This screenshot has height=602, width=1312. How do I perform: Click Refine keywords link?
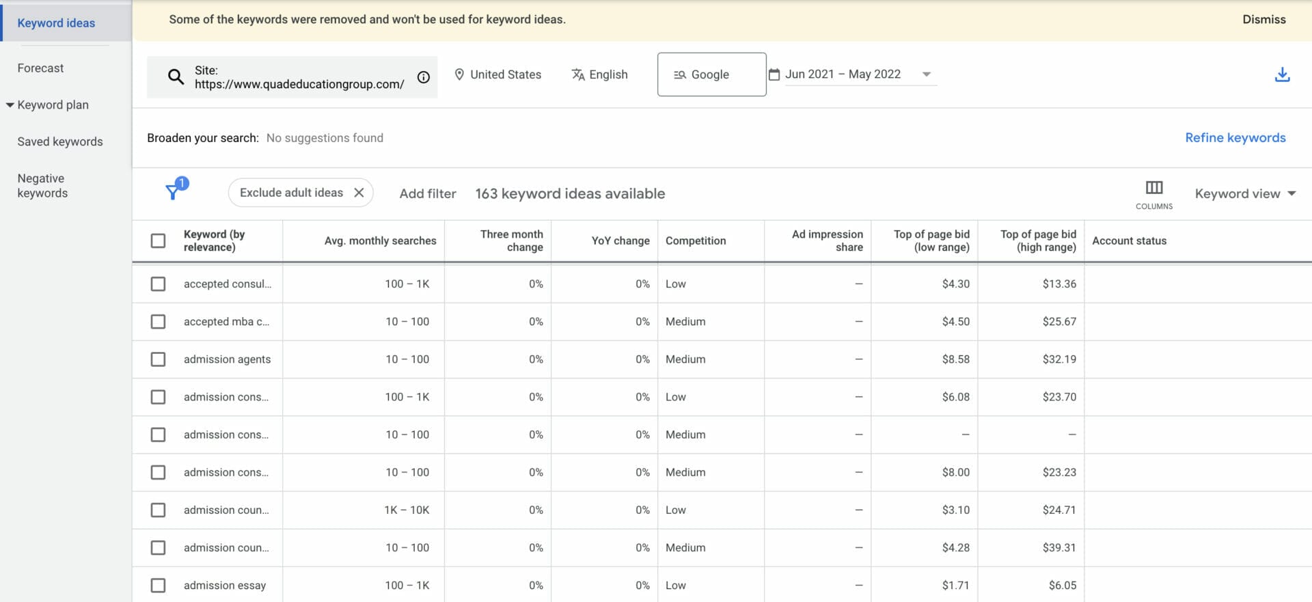pos(1235,138)
